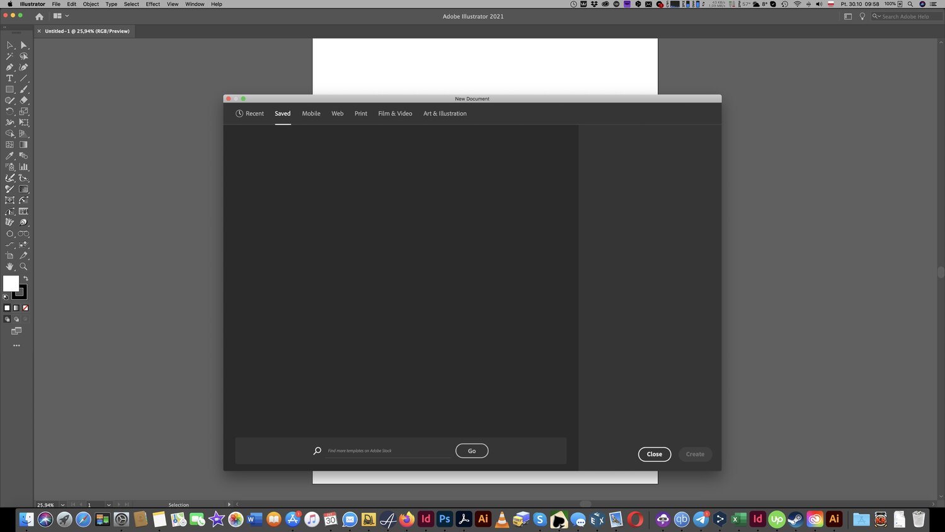Click the Create button

pyautogui.click(x=696, y=454)
